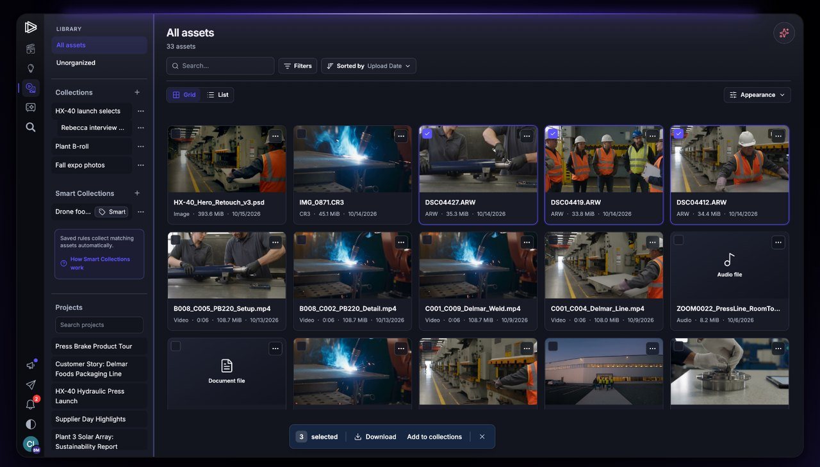
Task: Click the sparkle AI assistant button
Action: click(x=784, y=33)
